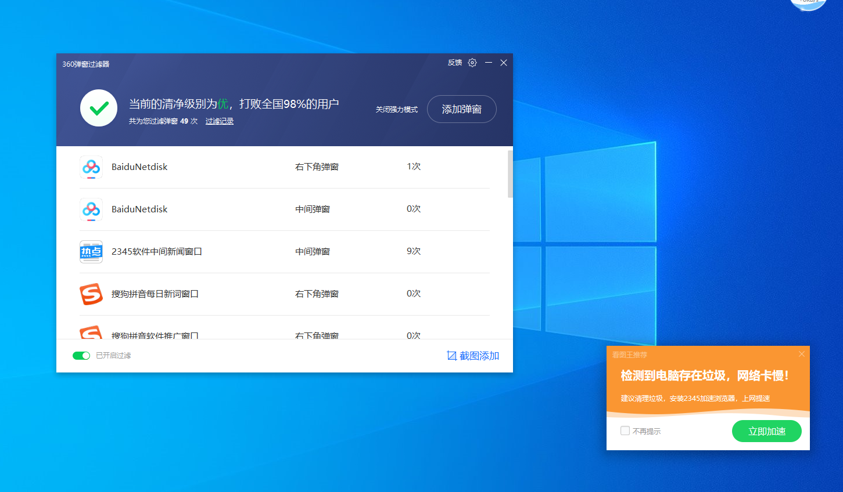Click the Sogou icon for 每日新词窗口
The image size is (843, 492).
91,294
